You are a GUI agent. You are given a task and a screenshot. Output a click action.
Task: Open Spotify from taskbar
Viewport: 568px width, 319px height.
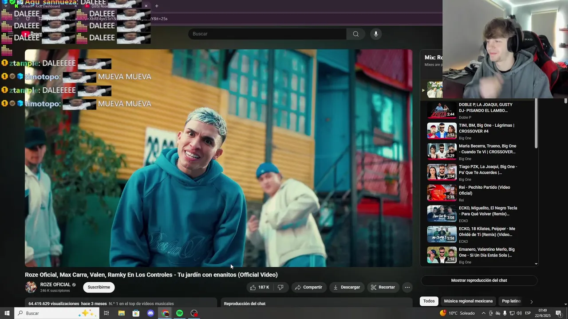tap(179, 313)
